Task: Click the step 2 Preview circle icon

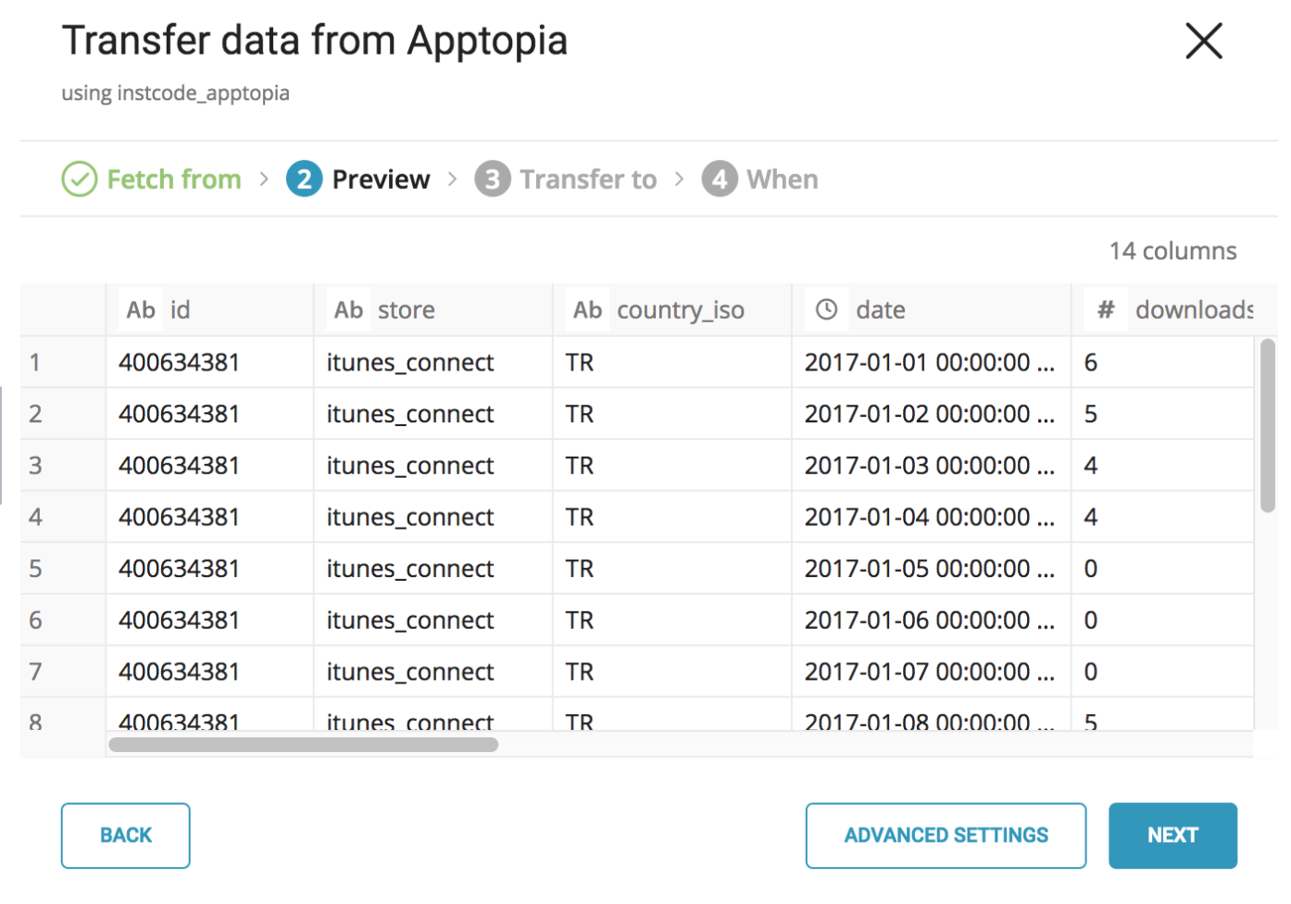Action: pos(304,179)
